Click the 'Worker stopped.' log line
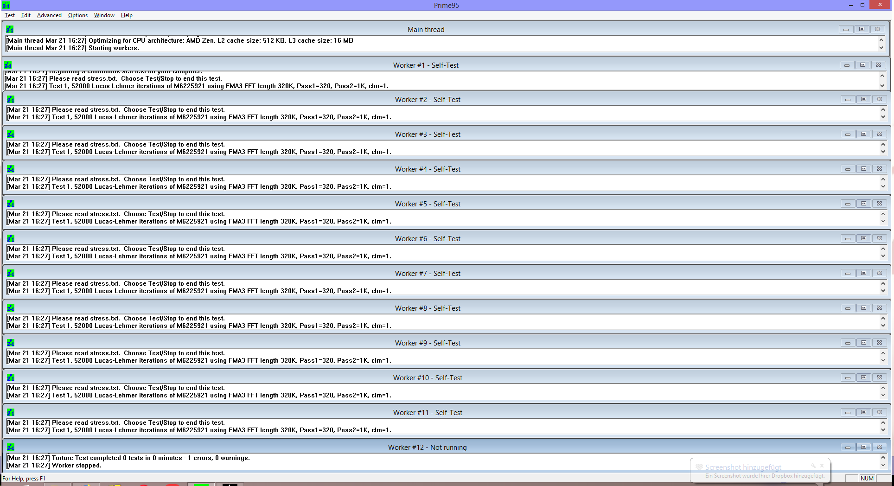 (x=55, y=465)
